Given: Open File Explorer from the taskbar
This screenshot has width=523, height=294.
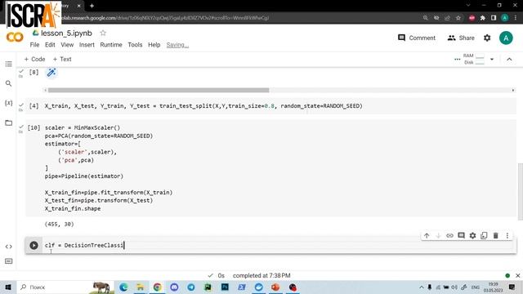Looking at the screenshot, I should coord(141,287).
